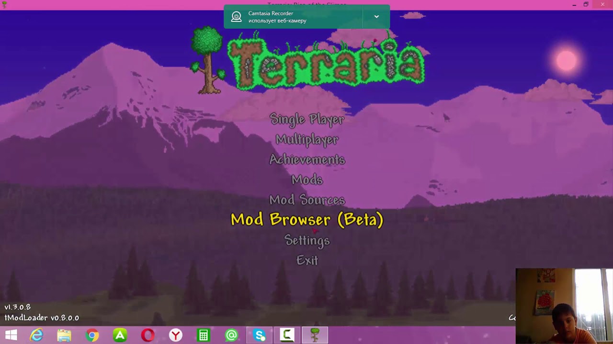Open Single Player menu option

pyautogui.click(x=307, y=119)
